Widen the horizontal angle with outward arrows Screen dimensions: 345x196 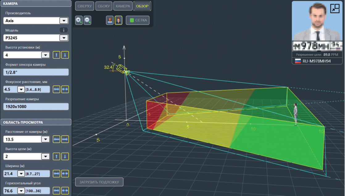pyautogui.click(x=56, y=191)
